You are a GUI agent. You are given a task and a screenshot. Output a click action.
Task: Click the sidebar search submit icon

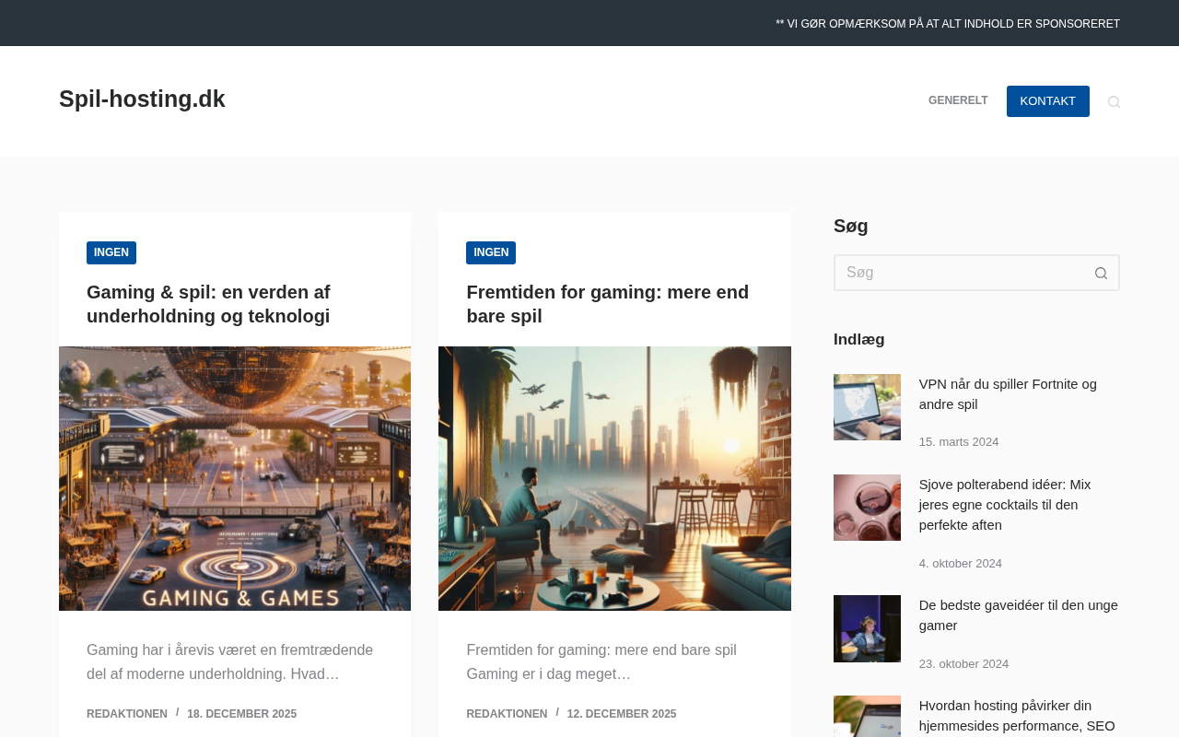pos(1101,273)
